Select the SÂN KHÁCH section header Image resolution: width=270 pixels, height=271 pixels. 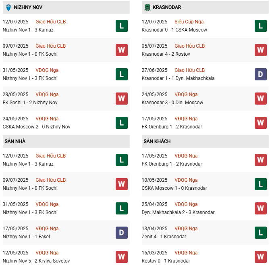point(157,141)
